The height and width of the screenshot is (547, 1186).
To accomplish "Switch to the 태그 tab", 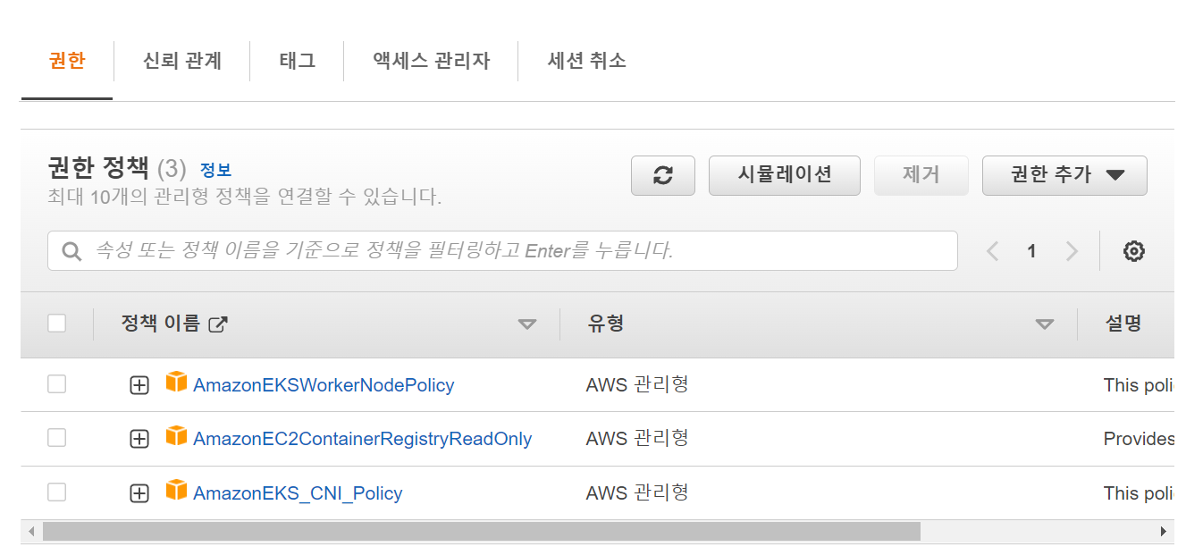I will point(297,61).
